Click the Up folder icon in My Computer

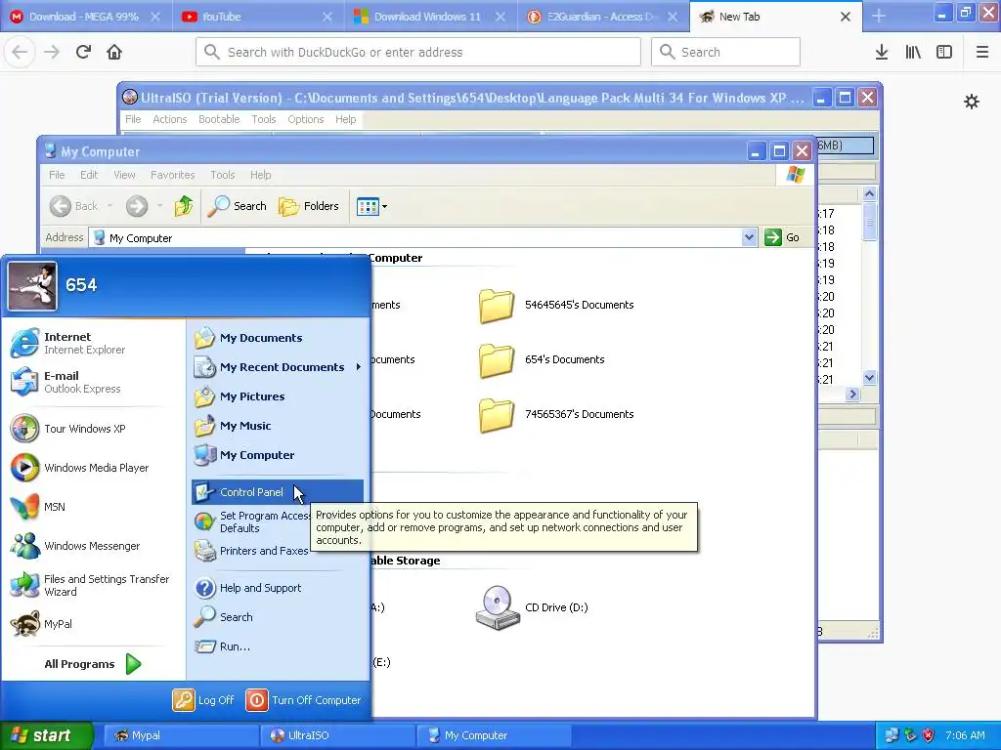[184, 206]
